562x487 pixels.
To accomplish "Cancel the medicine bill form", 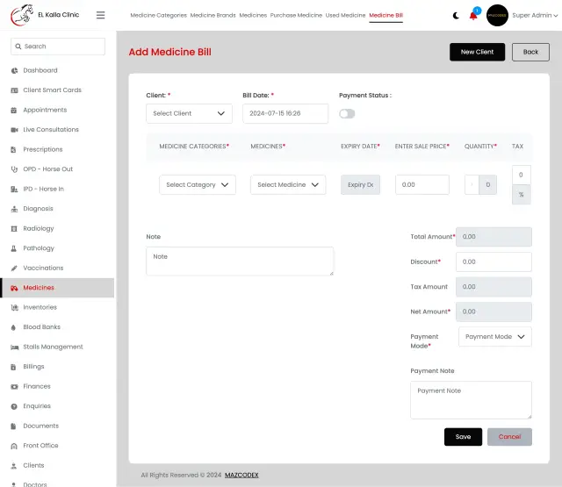I will click(x=509, y=437).
